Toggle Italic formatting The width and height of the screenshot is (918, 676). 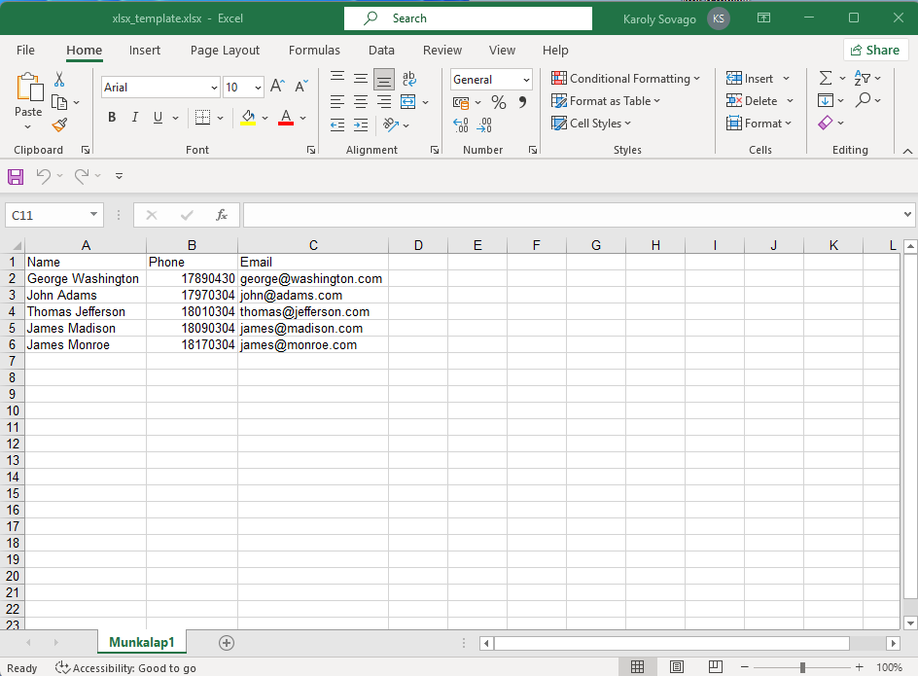(x=134, y=117)
